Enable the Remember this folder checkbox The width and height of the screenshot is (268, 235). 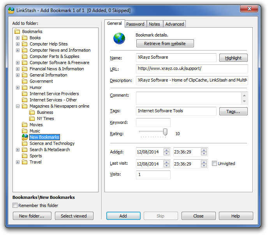coord(15,205)
